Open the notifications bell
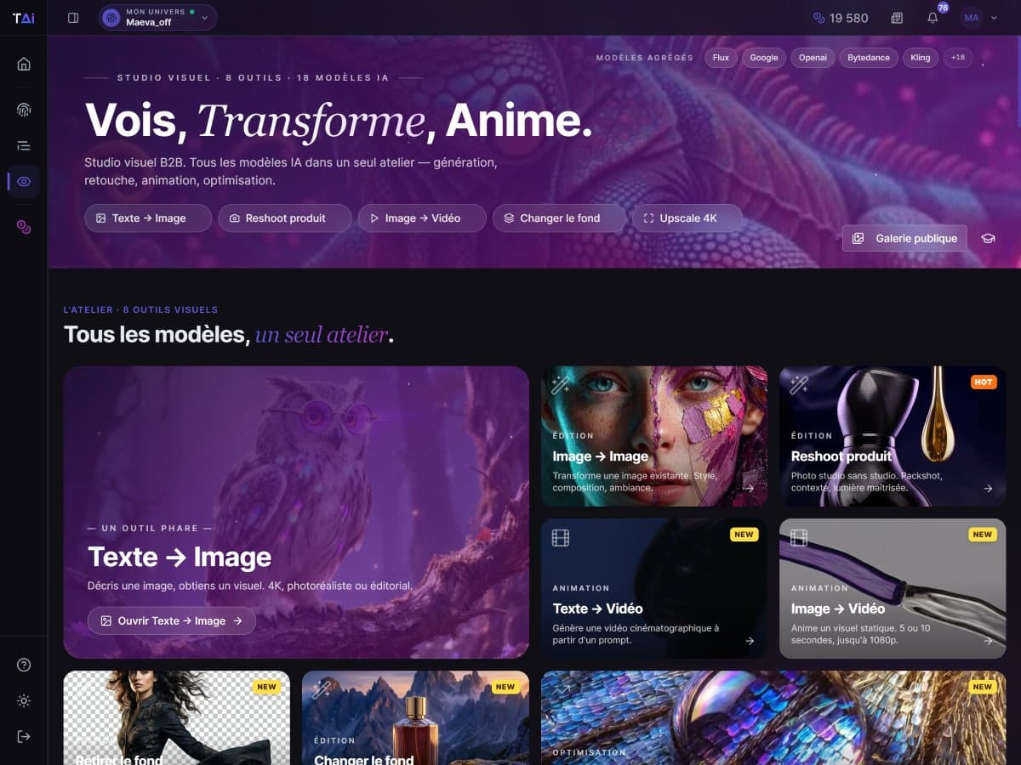Viewport: 1021px width, 765px height. (x=933, y=18)
